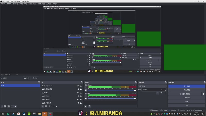
Task: Add a new source with the plus icon
Action: pyautogui.click(x=43, y=106)
